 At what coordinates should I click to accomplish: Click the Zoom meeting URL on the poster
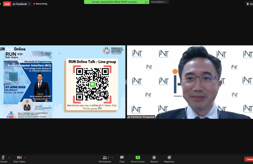(33, 113)
